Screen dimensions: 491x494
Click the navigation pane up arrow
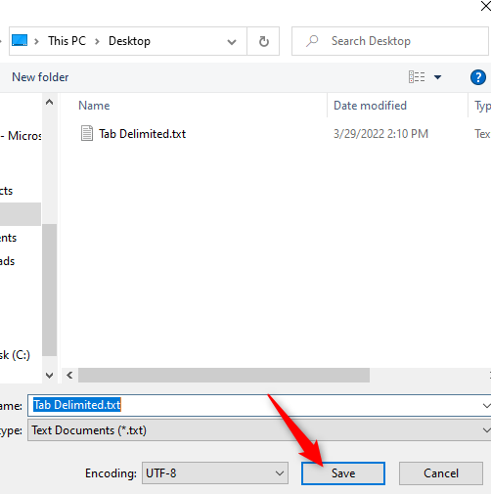click(x=50, y=103)
